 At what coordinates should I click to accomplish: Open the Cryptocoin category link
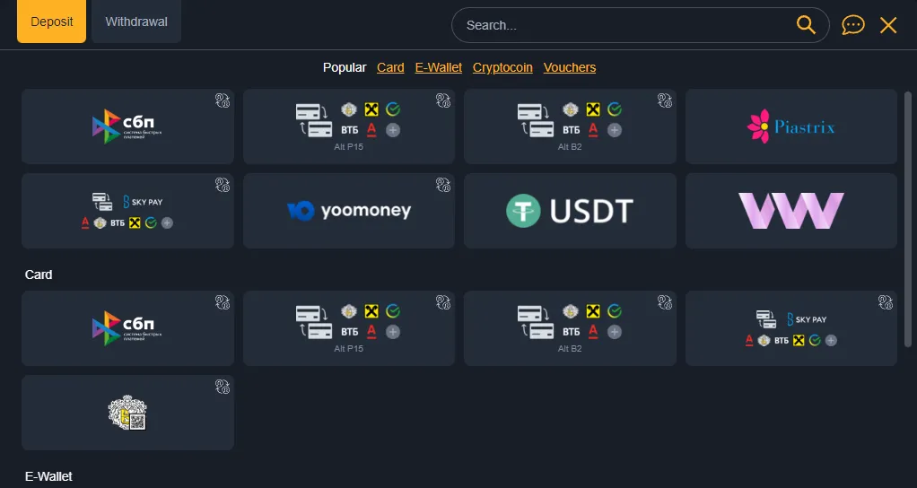502,68
